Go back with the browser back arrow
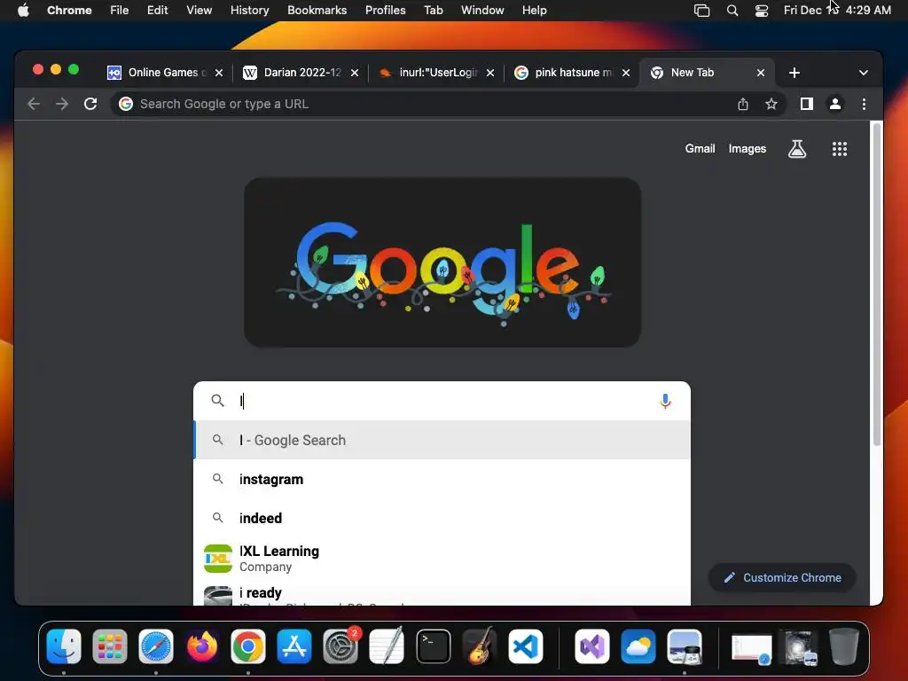The width and height of the screenshot is (908, 681). click(34, 104)
